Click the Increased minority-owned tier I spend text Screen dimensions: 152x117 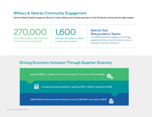tap(77, 87)
